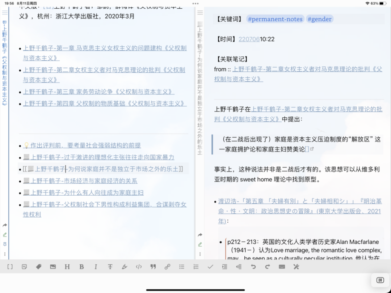
Task: Insert a blockquote
Action: tap(153, 267)
